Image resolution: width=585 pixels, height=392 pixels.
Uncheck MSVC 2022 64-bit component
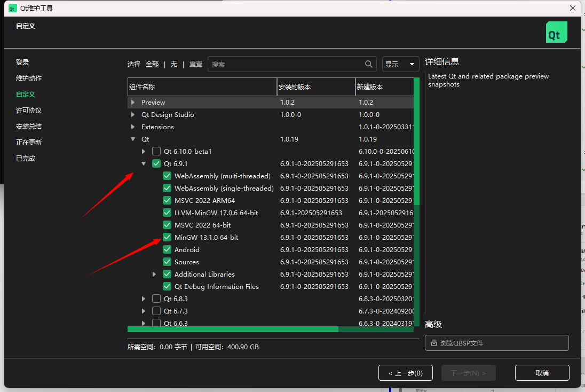coord(167,225)
